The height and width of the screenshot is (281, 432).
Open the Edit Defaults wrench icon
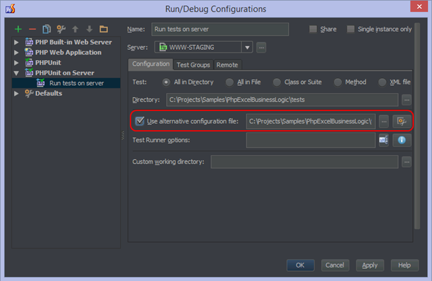tap(61, 29)
